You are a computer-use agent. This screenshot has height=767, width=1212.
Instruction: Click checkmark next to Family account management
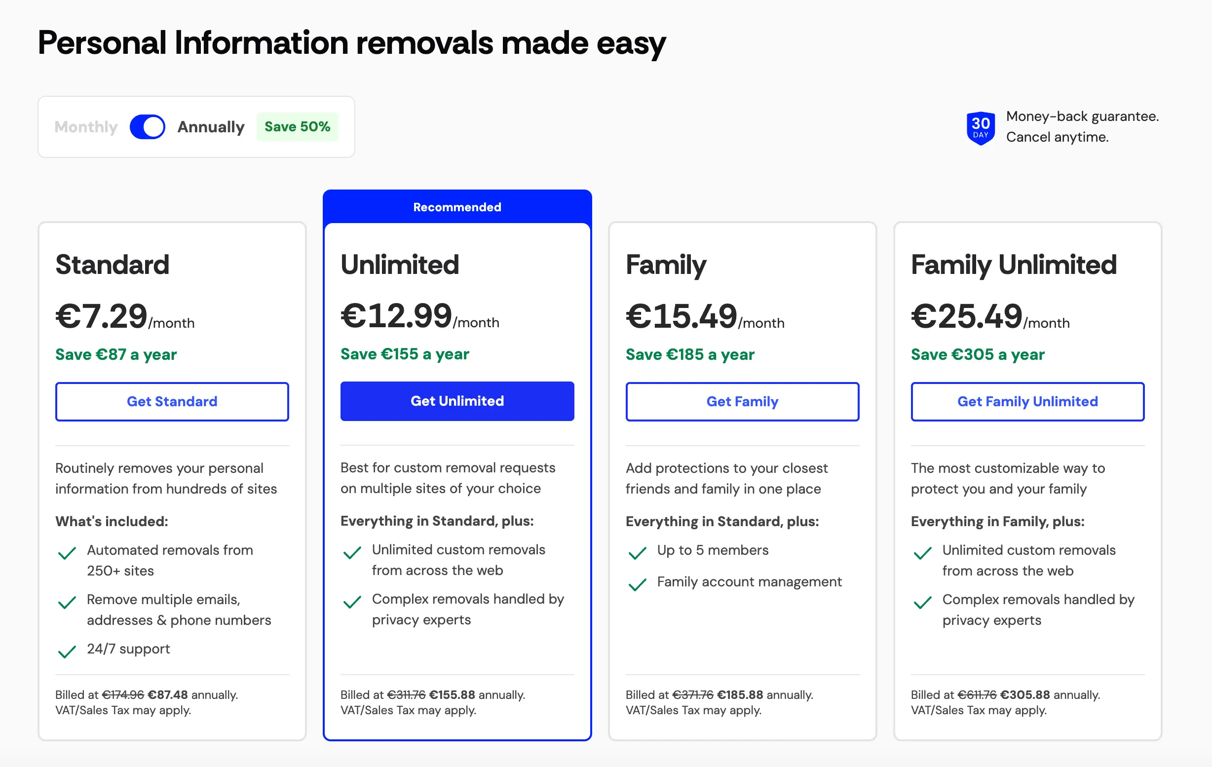point(637,584)
